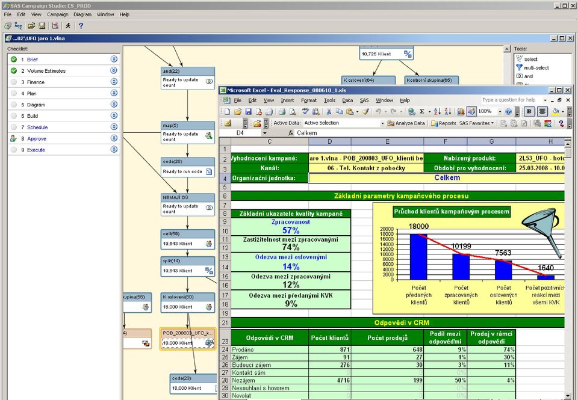Image resolution: width=578 pixels, height=400 pixels.
Task: Open the Campaign menu in Campaign Studio
Action: (58, 14)
